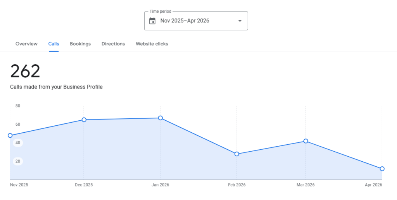Click the Jan 2026 peak data point

160,118
